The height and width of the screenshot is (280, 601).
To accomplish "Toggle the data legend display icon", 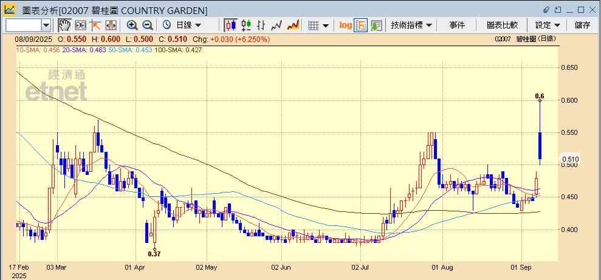I will point(361,26).
